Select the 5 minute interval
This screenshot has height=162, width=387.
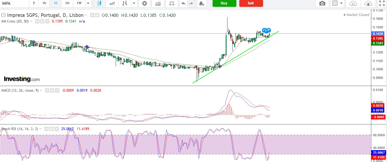point(34,4)
